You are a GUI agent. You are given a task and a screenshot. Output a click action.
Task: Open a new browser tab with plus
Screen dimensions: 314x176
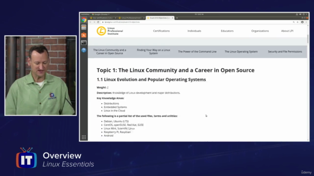click(x=177, y=18)
